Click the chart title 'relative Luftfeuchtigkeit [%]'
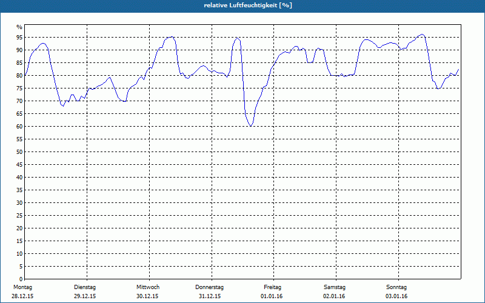 (x=248, y=5)
